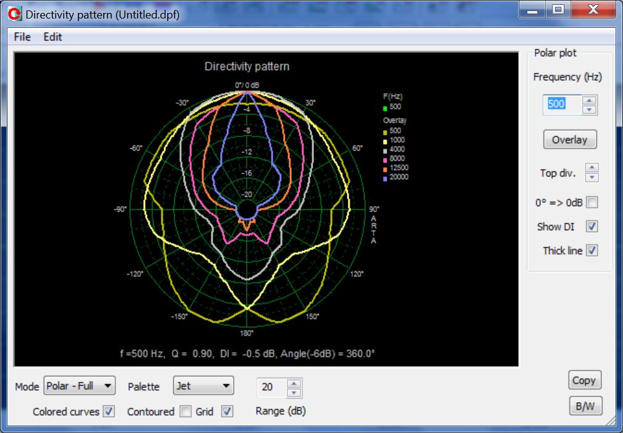The image size is (623, 433).
Task: Click the Overlay button
Action: [569, 139]
